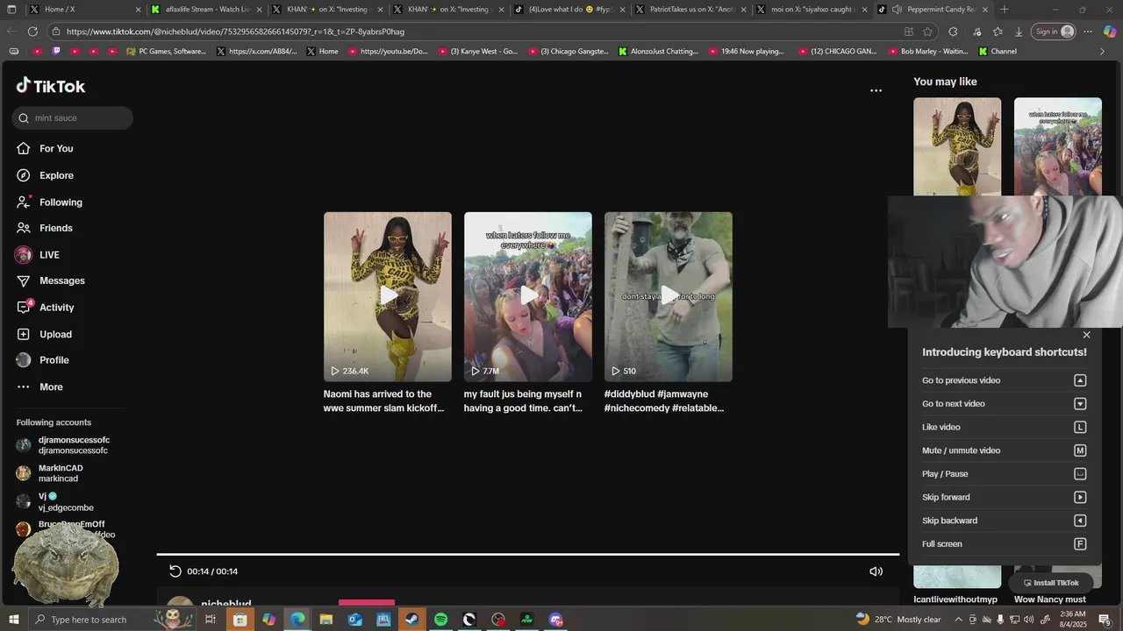Click the search magnifier icon in TikTok
Image resolution: width=1123 pixels, height=631 pixels.
(24, 118)
